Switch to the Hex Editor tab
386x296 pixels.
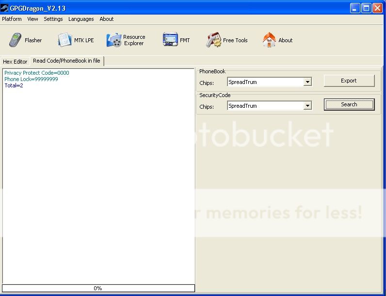point(15,62)
